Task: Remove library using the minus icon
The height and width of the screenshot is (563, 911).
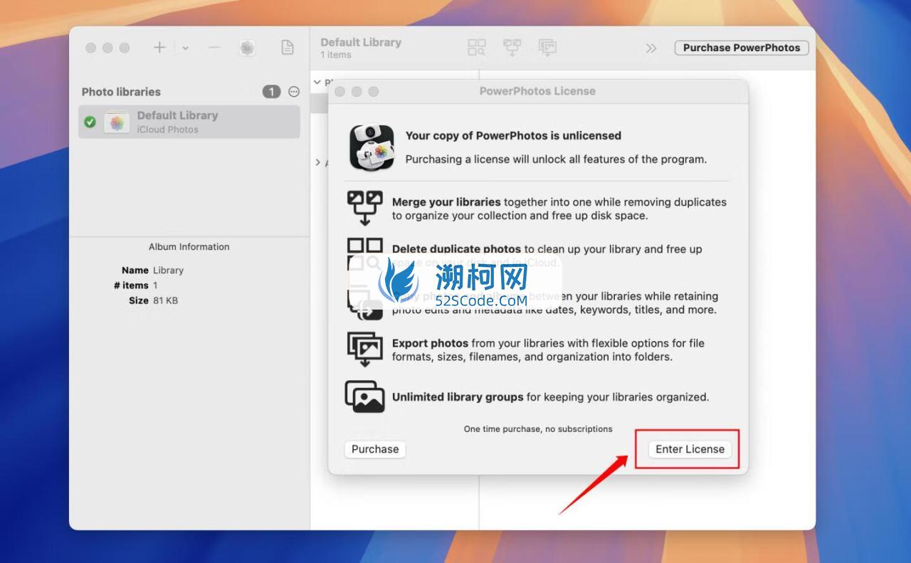Action: (214, 48)
